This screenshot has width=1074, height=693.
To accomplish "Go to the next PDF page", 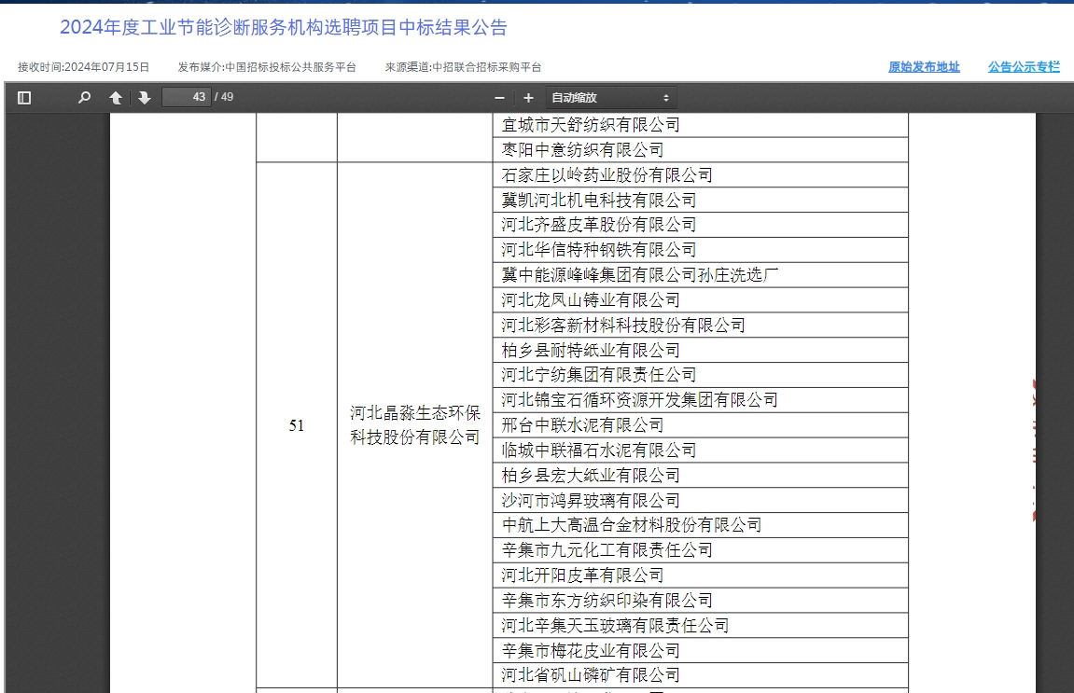I will coord(145,98).
